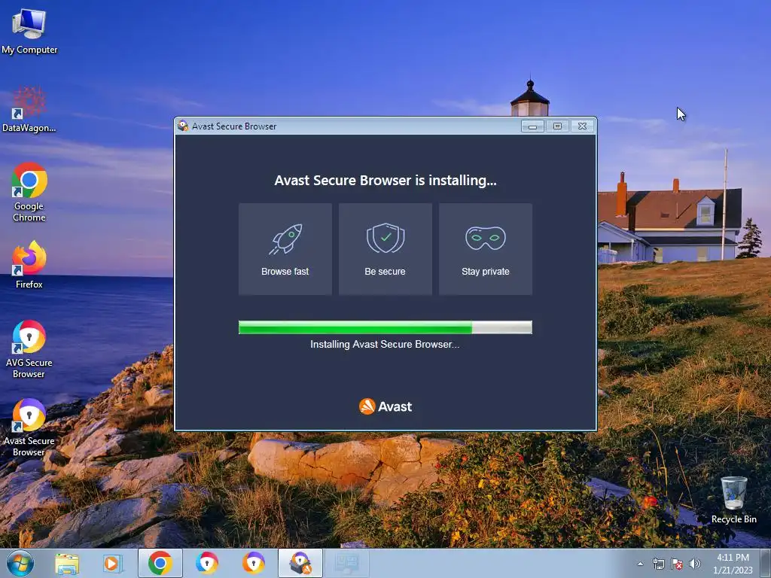The image size is (771, 578).
Task: Select the Recycle Bin on desktop
Action: 733,500
